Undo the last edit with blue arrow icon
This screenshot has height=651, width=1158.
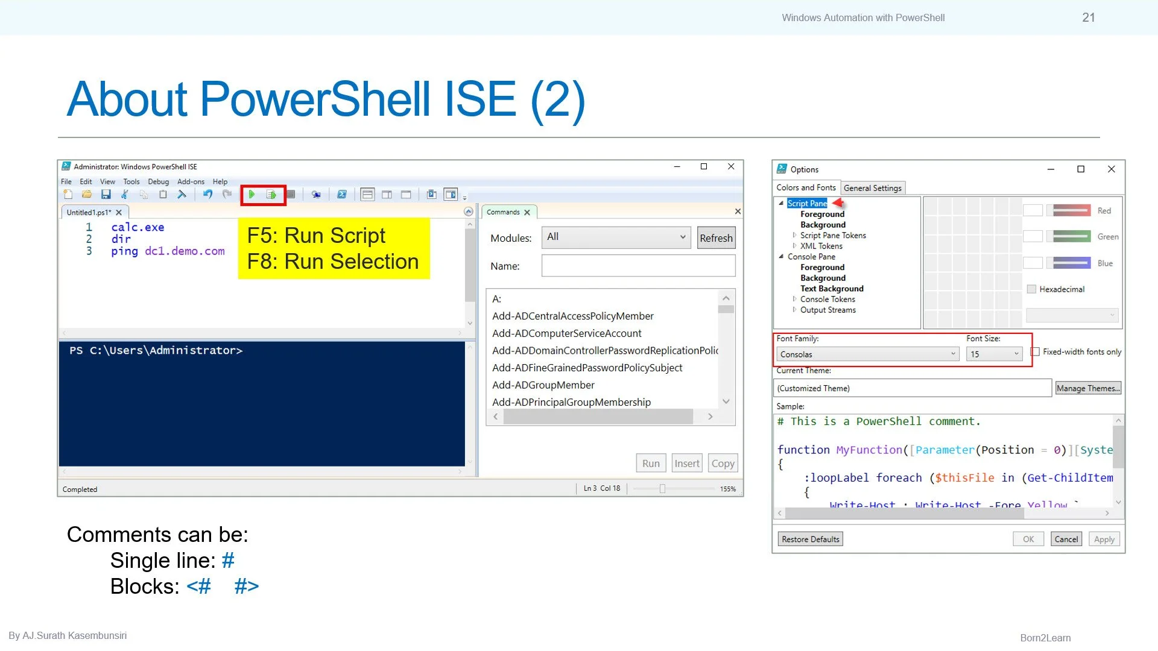(207, 194)
